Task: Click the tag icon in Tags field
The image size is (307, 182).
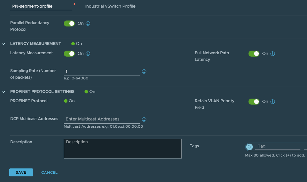Action: click(250, 147)
